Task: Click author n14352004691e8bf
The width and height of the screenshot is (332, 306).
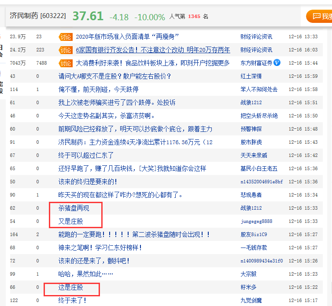Action: 262,182
